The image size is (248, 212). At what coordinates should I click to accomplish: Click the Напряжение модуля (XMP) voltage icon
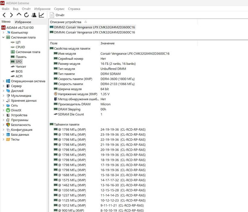coord(56,94)
